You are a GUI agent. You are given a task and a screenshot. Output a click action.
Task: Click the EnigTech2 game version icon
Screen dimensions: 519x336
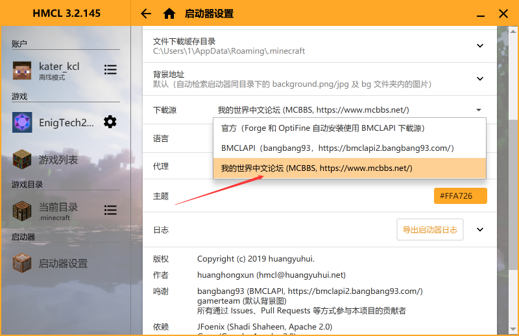click(x=22, y=122)
